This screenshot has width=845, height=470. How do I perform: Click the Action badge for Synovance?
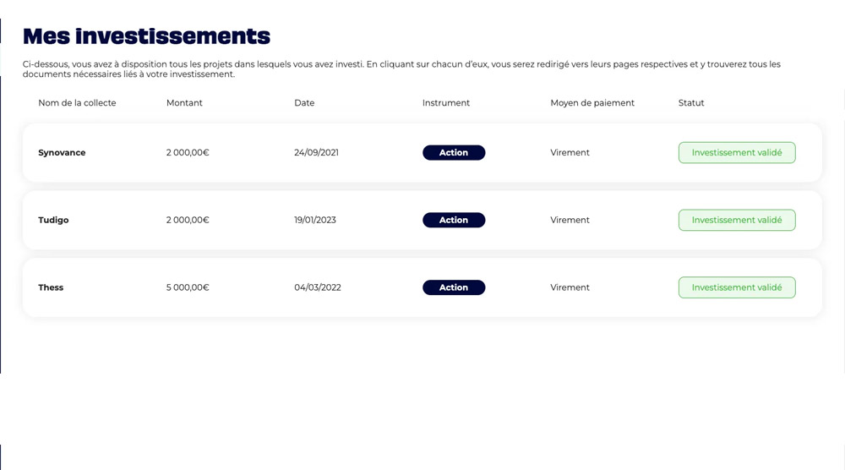(x=454, y=152)
